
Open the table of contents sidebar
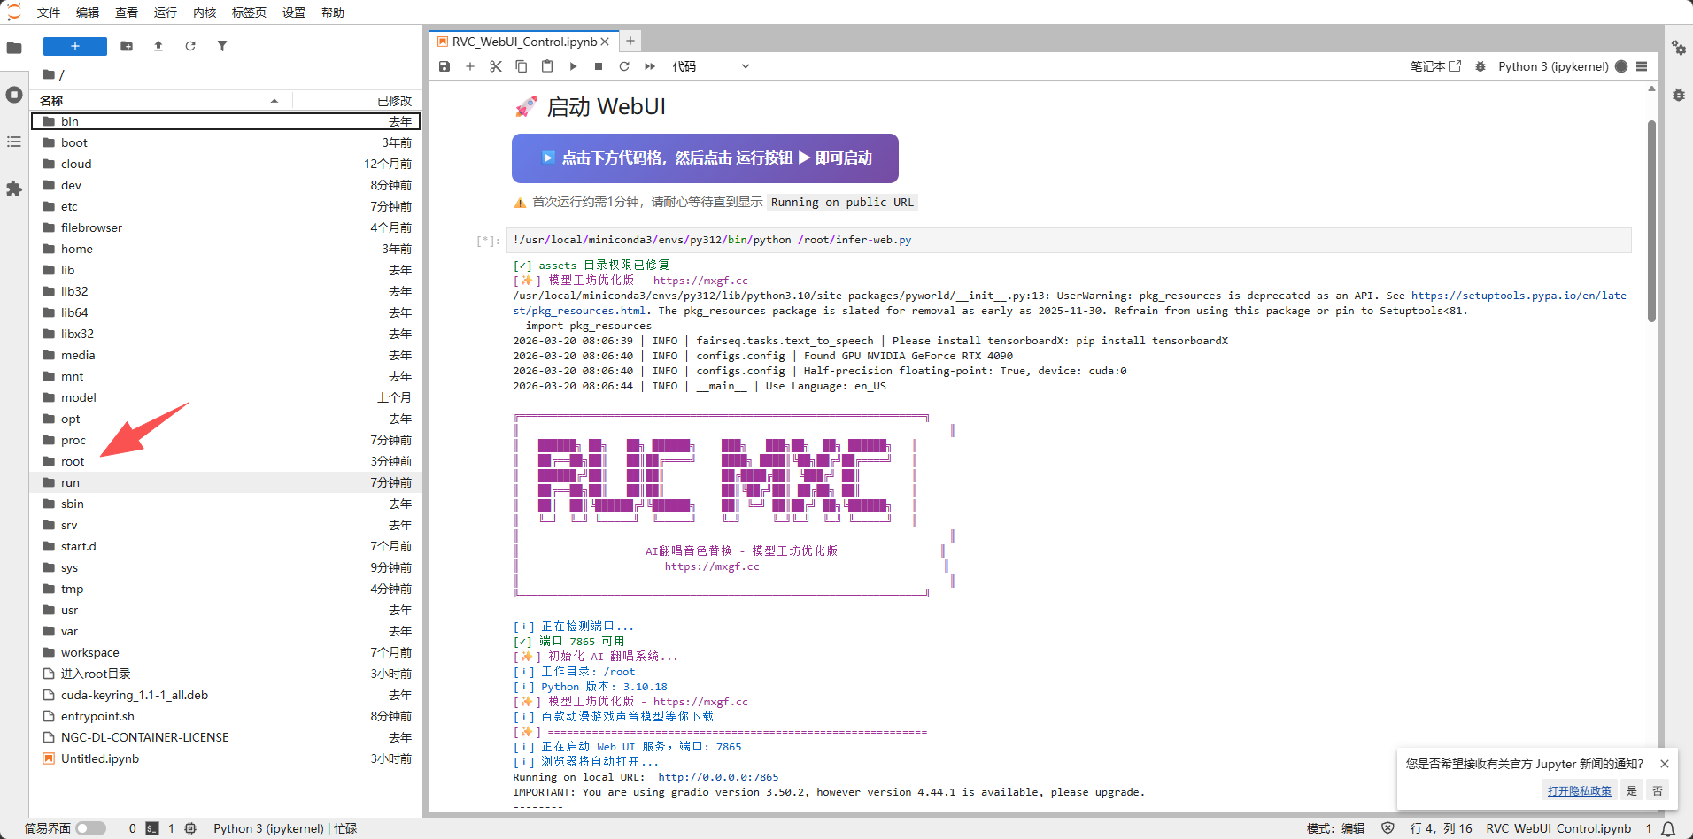(x=14, y=142)
